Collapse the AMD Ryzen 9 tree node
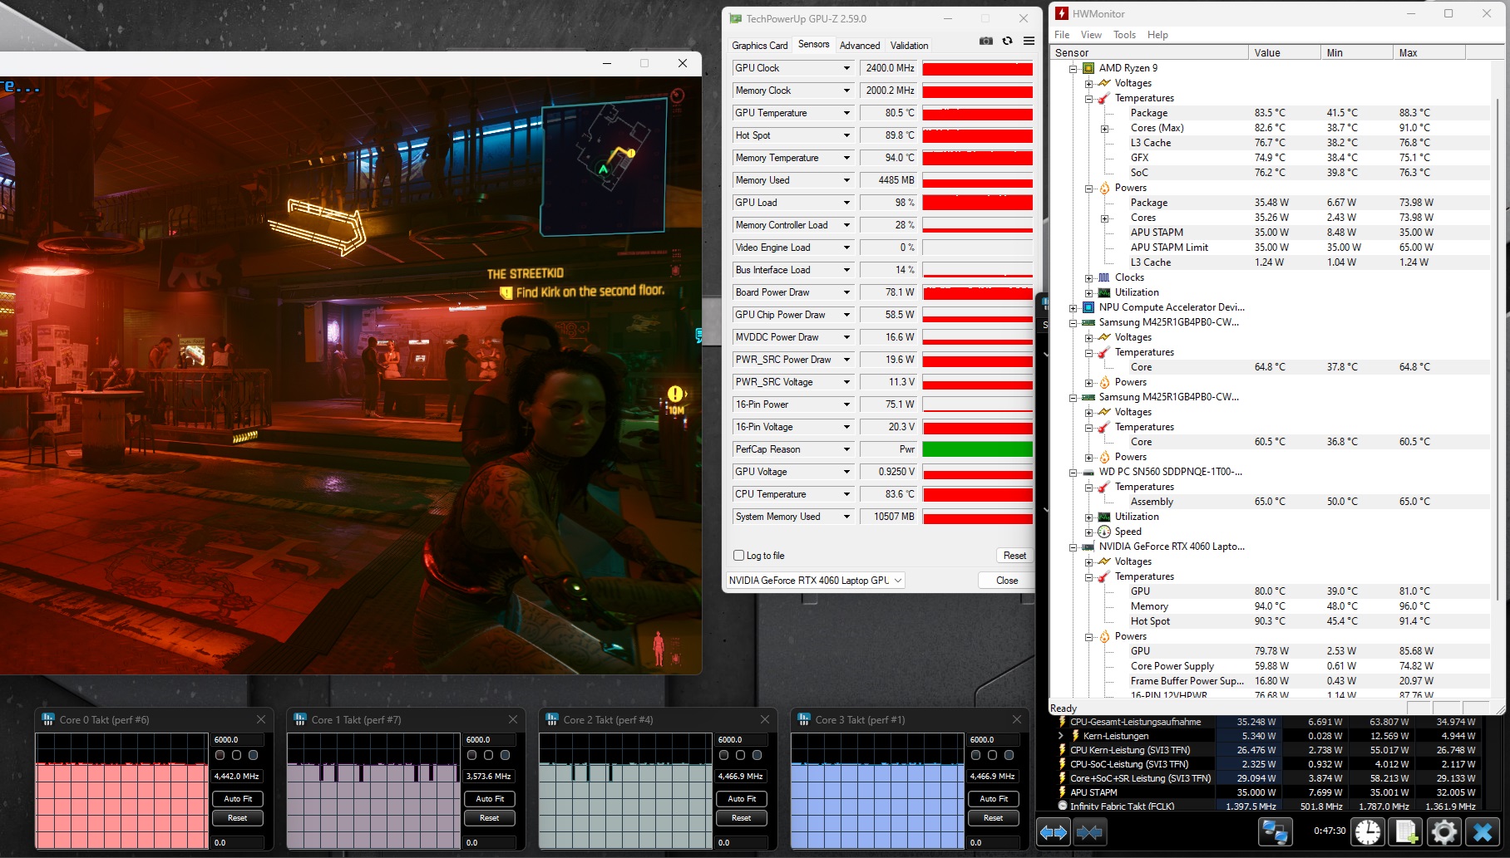This screenshot has height=858, width=1510. (x=1073, y=69)
